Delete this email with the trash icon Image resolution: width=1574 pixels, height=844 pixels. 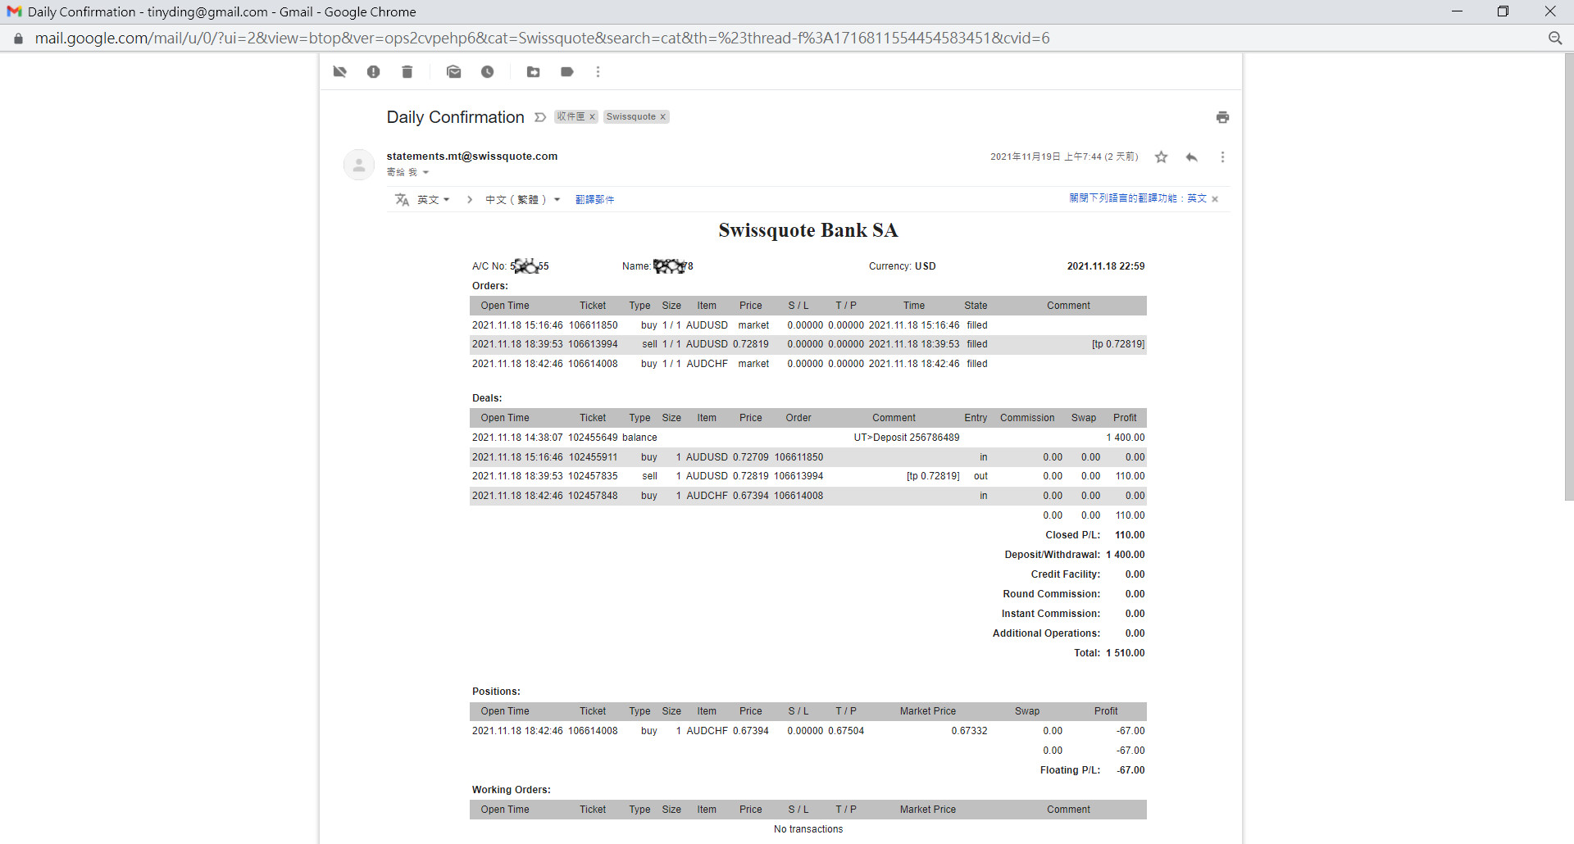pos(407,72)
